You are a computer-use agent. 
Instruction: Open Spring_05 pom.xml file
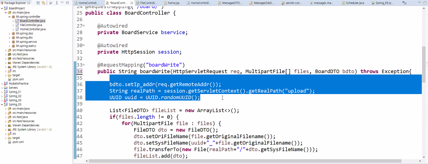click(18, 142)
